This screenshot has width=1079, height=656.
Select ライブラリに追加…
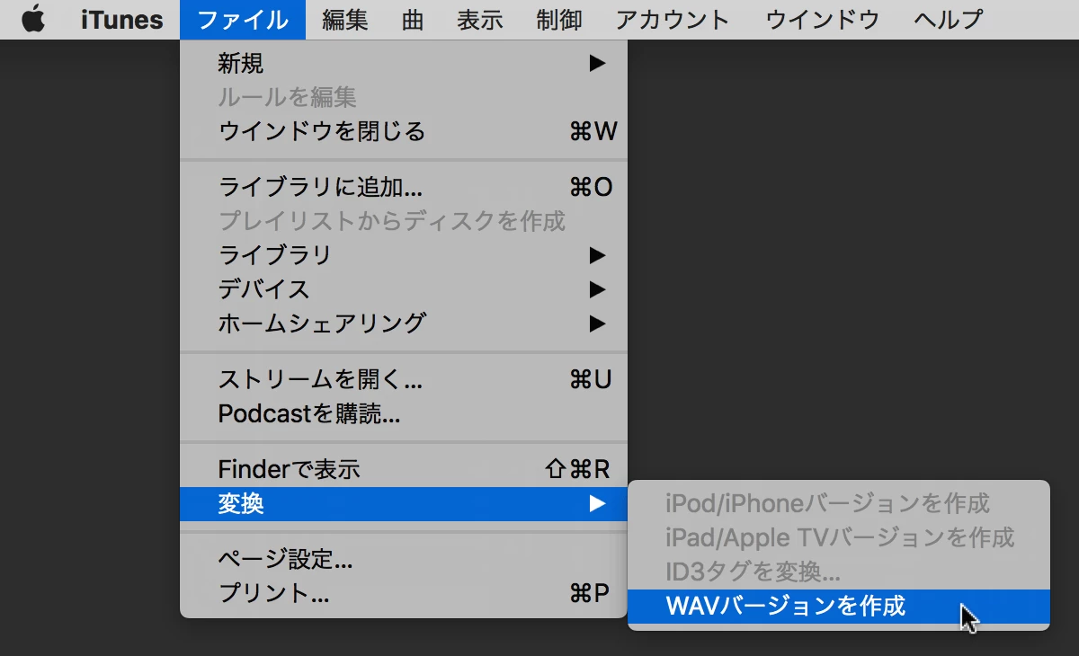(x=404, y=187)
